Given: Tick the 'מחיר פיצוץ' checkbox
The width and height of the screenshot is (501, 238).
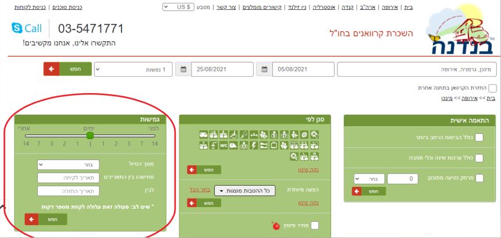Looking at the screenshot, I should tap(315, 225).
